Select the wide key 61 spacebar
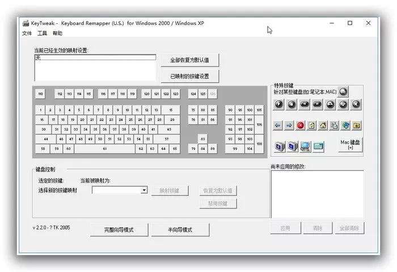 pos(104,149)
